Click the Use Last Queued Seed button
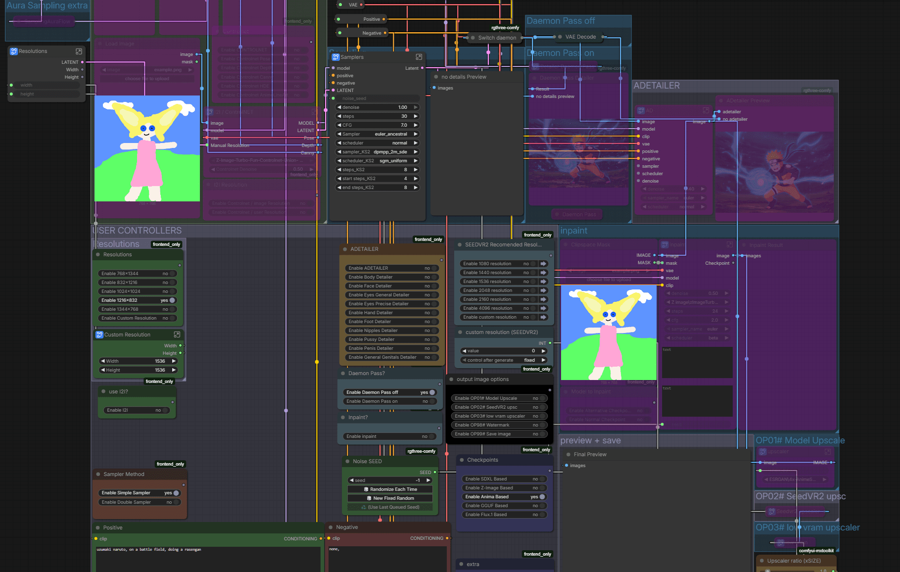Image resolution: width=900 pixels, height=572 pixels. tap(390, 507)
